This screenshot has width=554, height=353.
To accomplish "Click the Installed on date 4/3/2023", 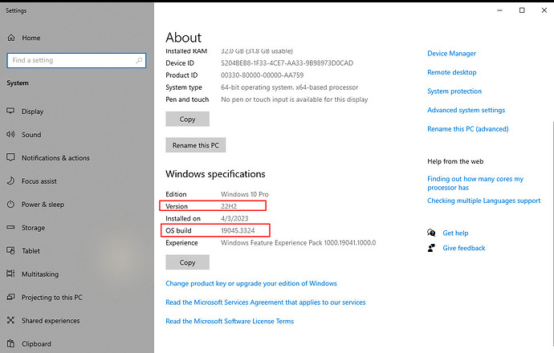I will pos(234,218).
